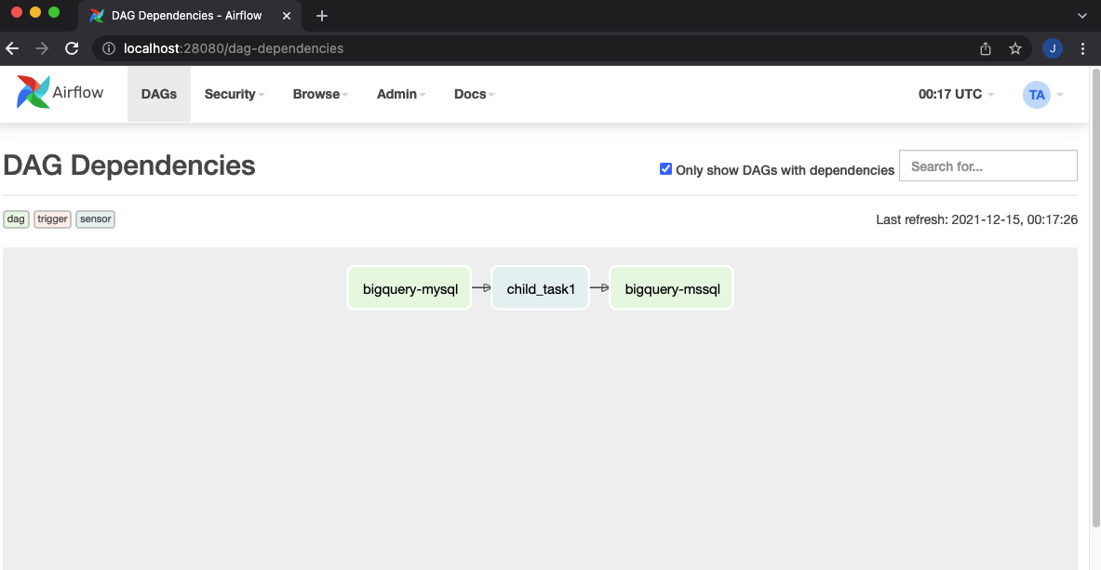Open the DAGs menu item

coord(159,94)
